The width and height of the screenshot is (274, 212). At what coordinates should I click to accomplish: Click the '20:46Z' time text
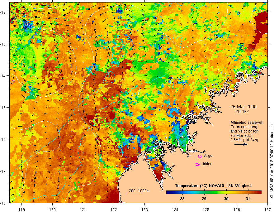click(242, 112)
